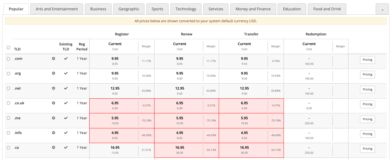The width and height of the screenshot is (392, 160).
Task: Switch to the Money and Finance tab
Action: (253, 9)
